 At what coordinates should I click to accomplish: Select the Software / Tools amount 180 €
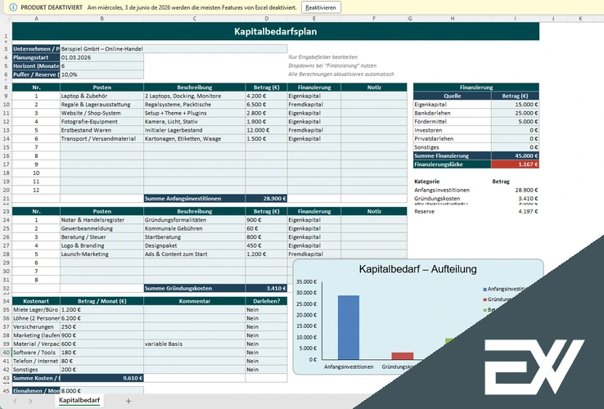[101, 353]
